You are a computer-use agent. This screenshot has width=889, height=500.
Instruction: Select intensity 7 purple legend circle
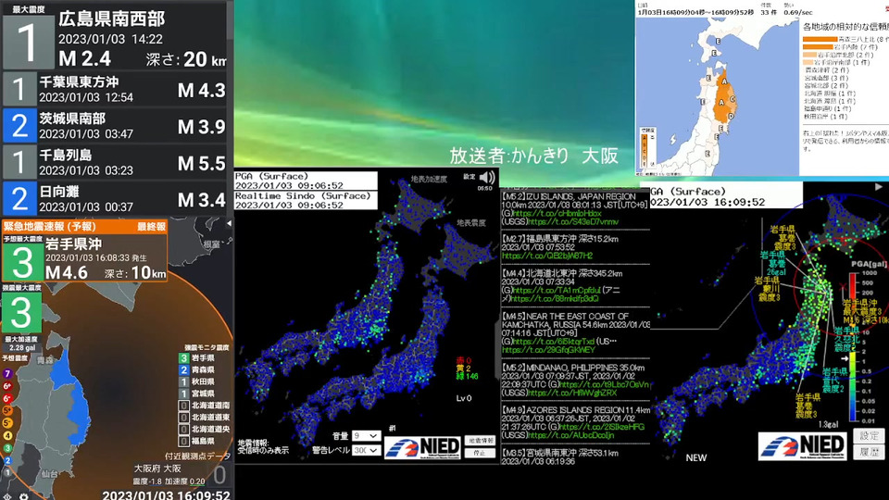tap(7, 373)
